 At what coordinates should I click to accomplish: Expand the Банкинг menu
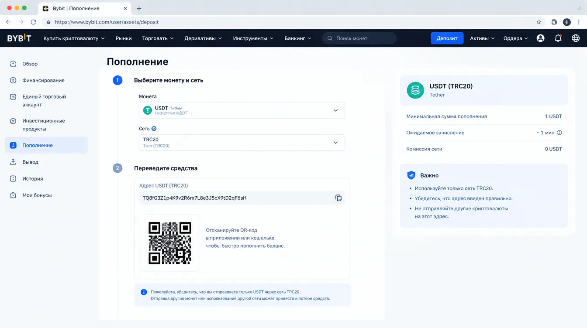coord(298,38)
